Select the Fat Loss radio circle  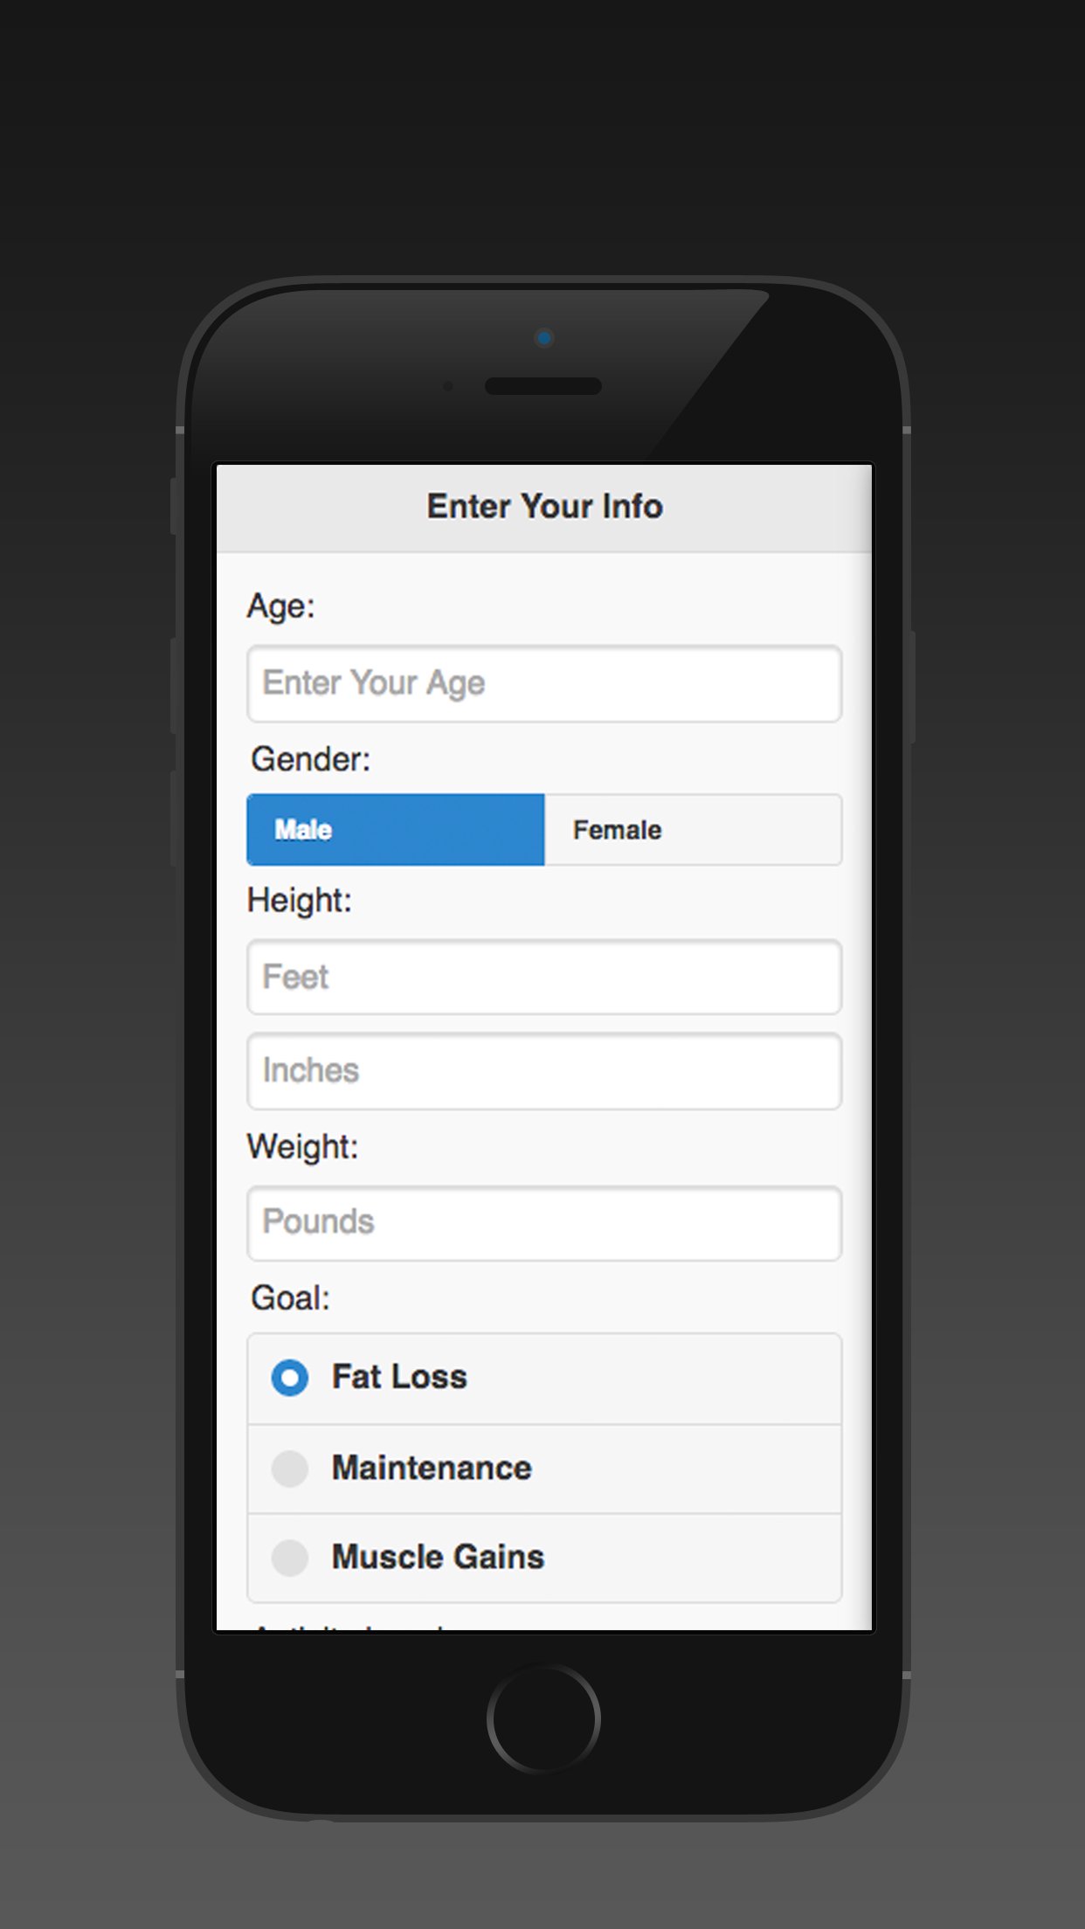[290, 1378]
